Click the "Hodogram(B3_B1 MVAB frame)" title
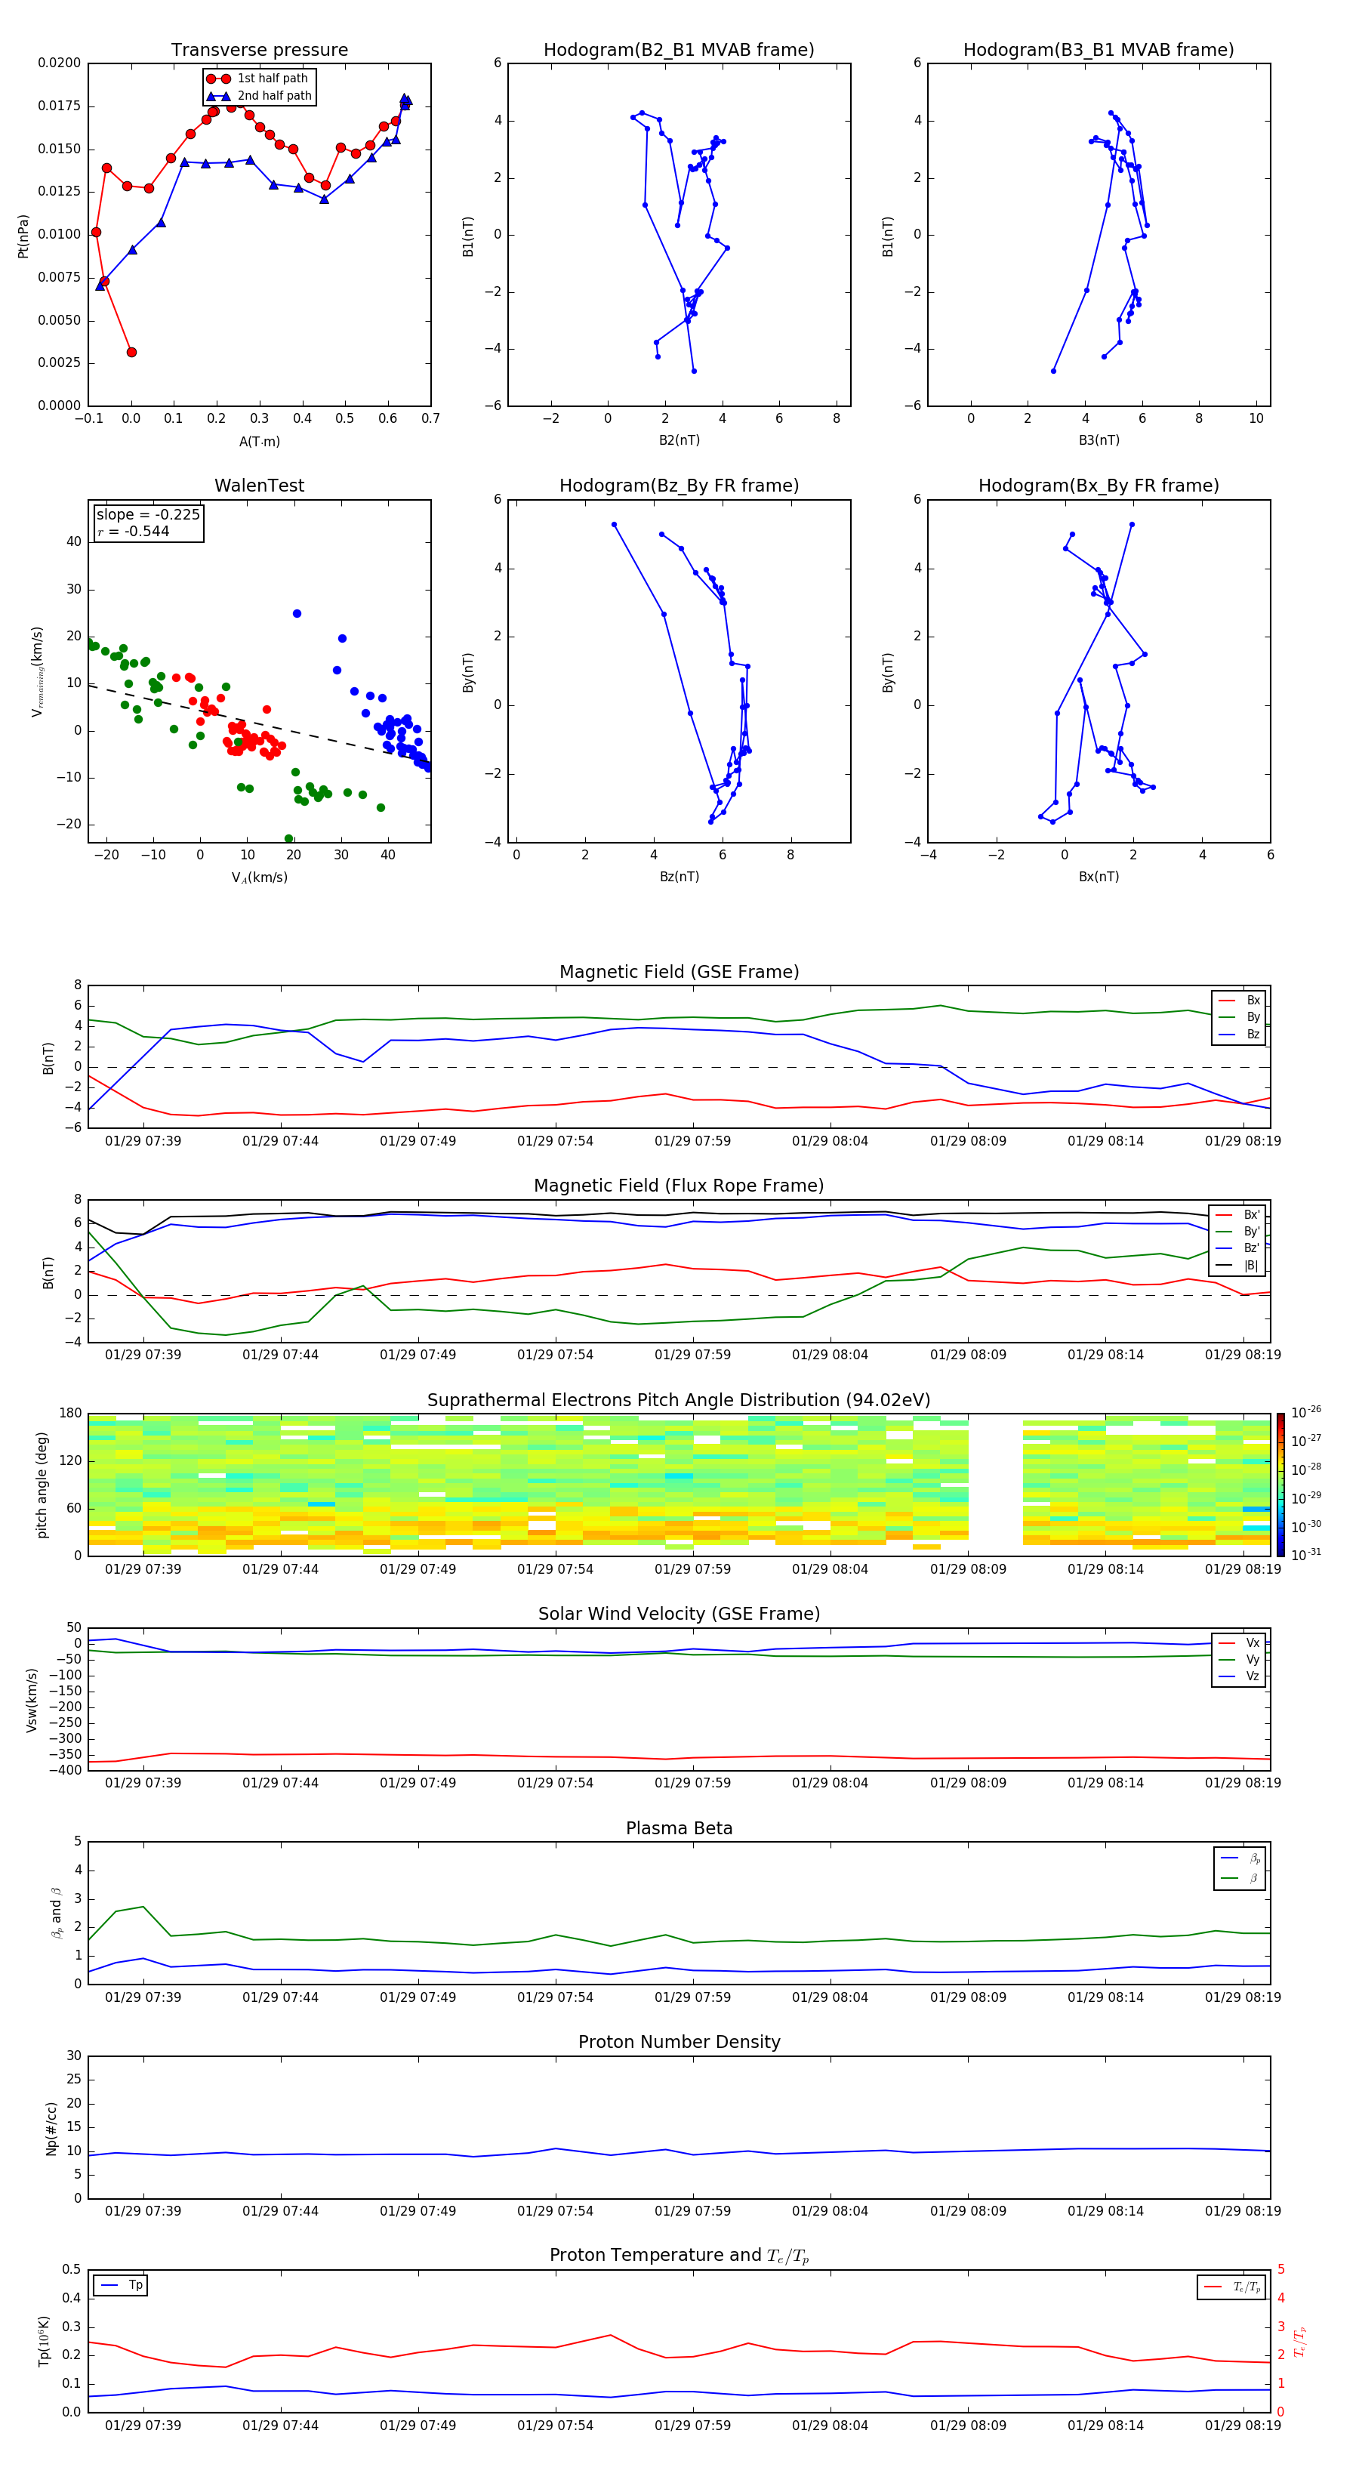This screenshot has width=1359, height=2492. [1099, 51]
